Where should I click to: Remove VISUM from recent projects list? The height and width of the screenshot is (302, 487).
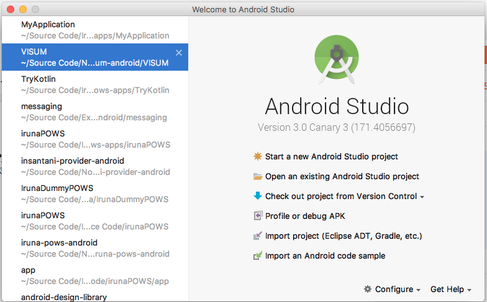(179, 53)
